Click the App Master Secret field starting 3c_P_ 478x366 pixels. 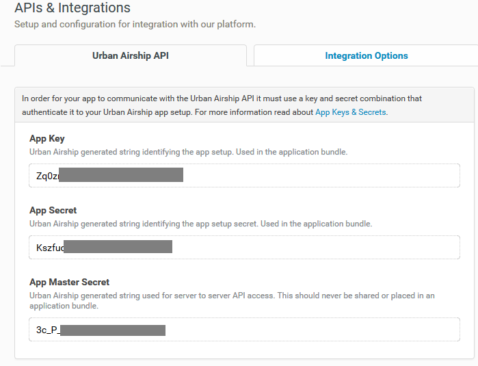(x=244, y=330)
